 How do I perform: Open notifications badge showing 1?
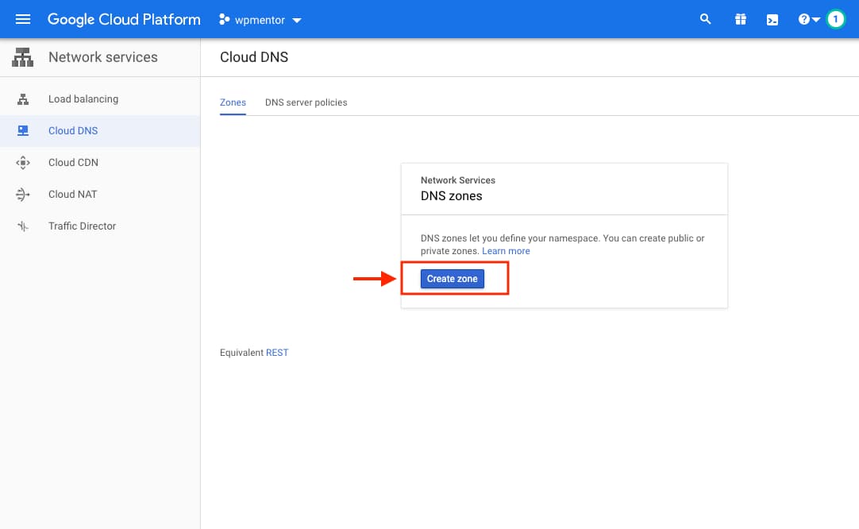click(835, 20)
